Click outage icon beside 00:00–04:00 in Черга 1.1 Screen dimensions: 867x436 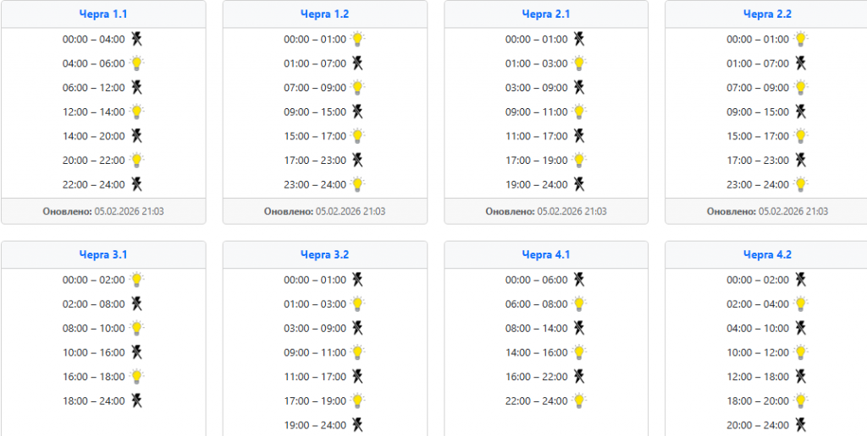136,39
